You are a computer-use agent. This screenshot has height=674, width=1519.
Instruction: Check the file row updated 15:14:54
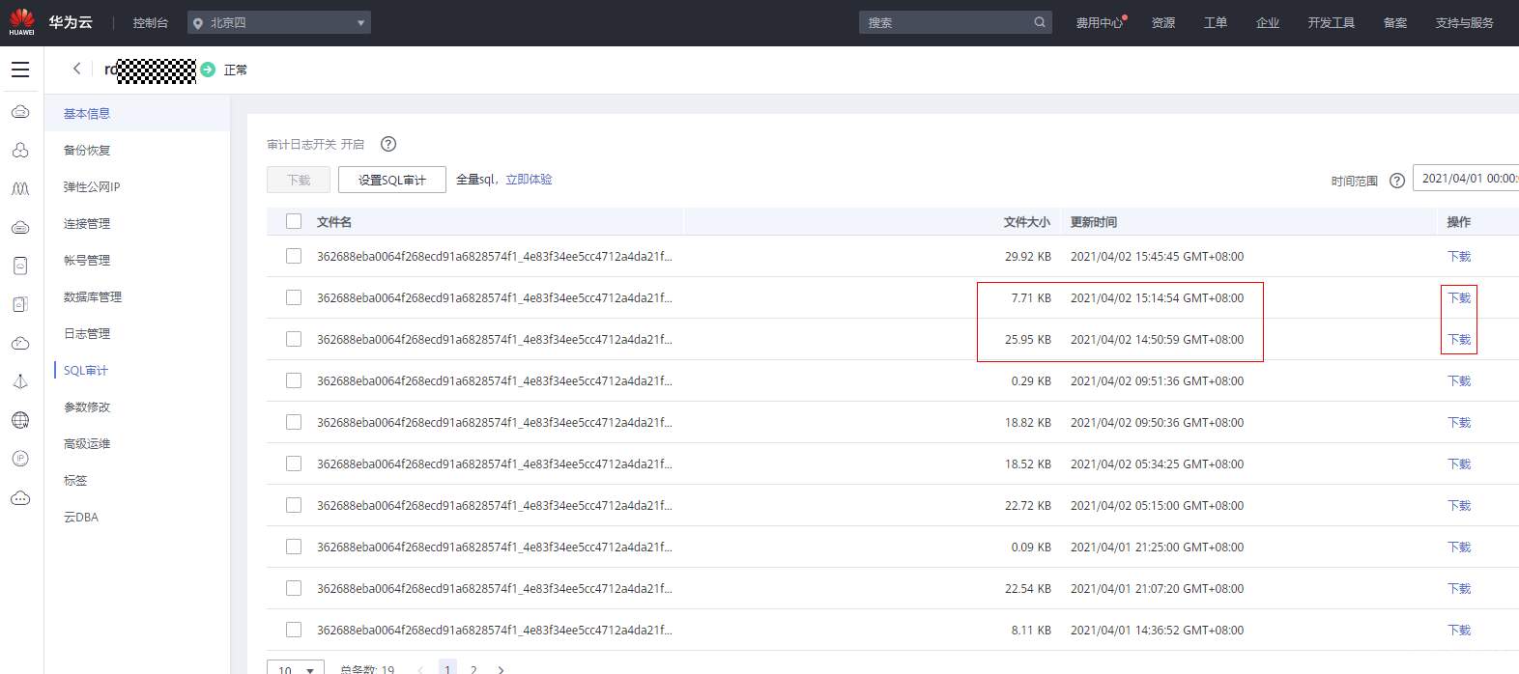point(294,297)
